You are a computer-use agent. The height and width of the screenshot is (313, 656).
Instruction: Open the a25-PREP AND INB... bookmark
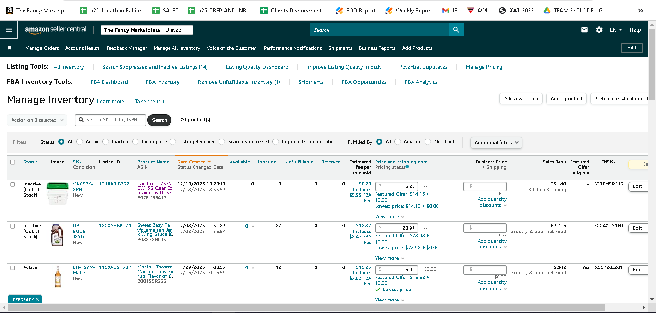pyautogui.click(x=219, y=10)
